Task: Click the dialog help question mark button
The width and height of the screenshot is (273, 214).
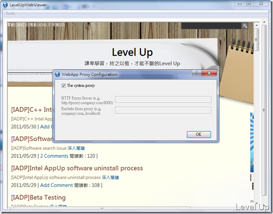Action: pyautogui.click(x=197, y=73)
